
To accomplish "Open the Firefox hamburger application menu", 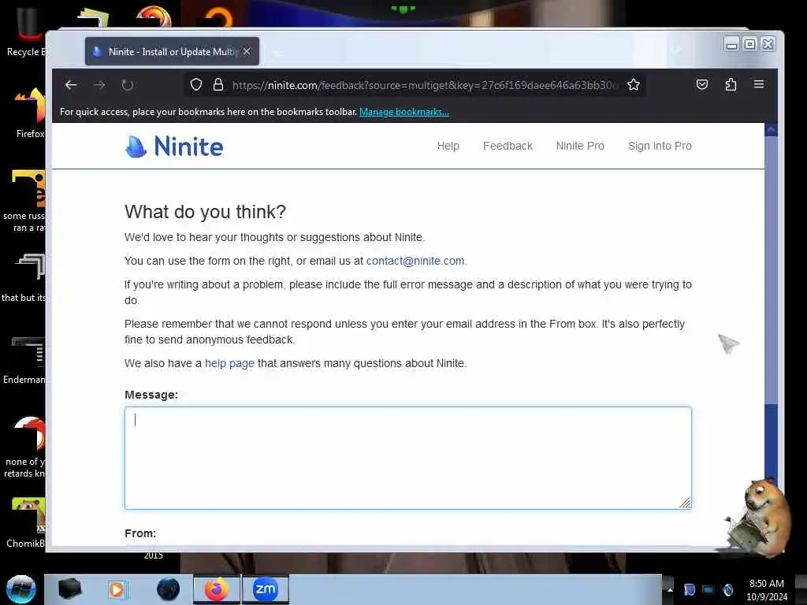I will tap(759, 84).
